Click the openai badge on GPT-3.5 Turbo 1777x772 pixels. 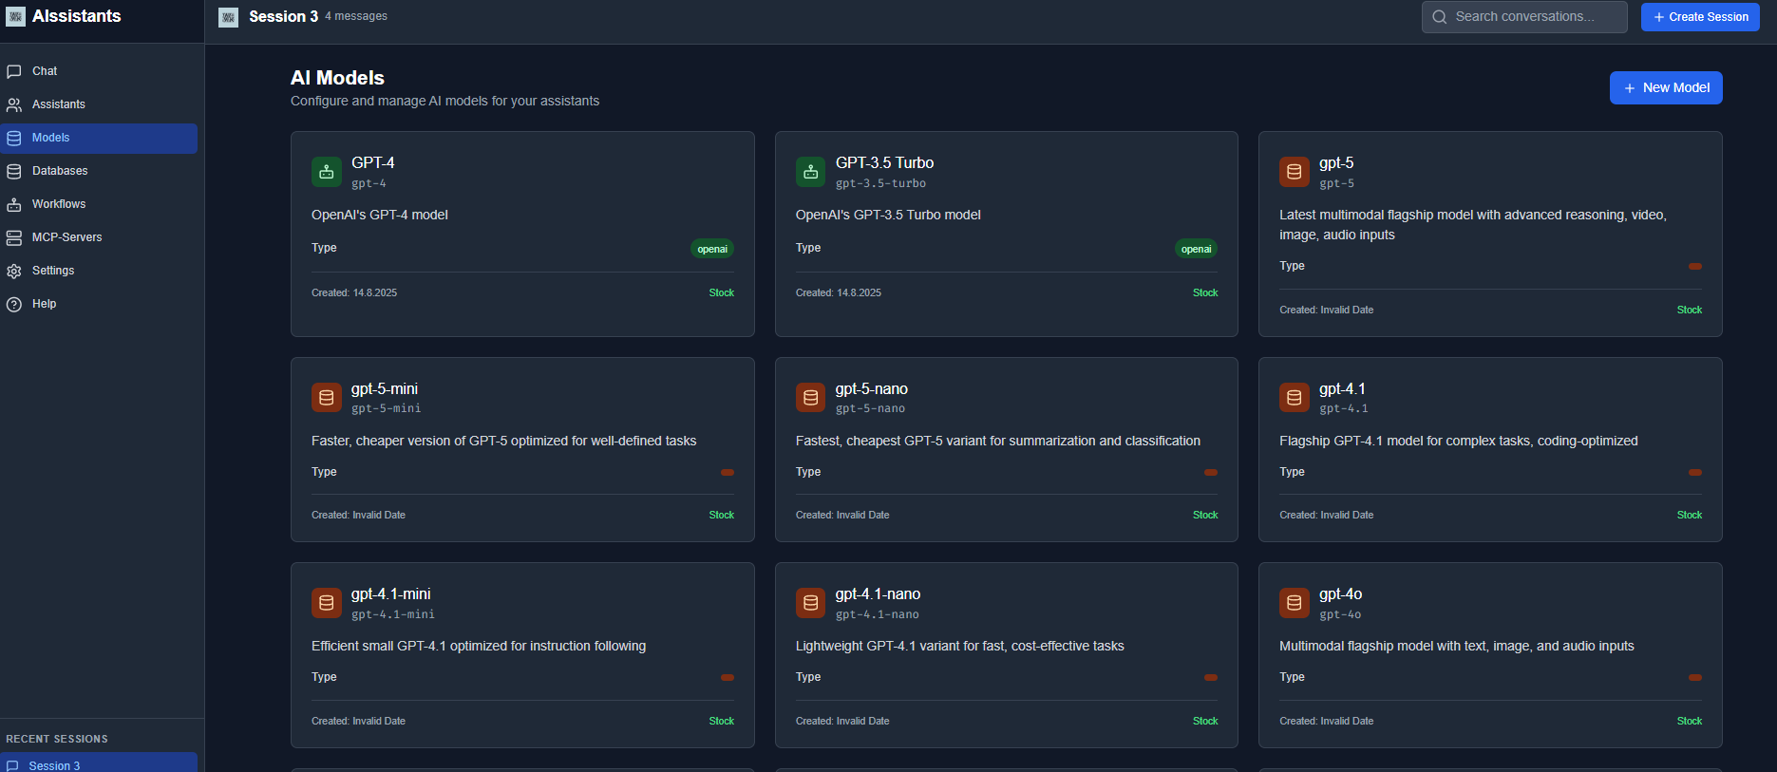click(1196, 249)
